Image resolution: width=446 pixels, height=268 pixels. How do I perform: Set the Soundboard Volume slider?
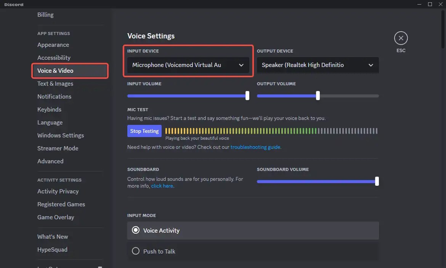coord(377,181)
